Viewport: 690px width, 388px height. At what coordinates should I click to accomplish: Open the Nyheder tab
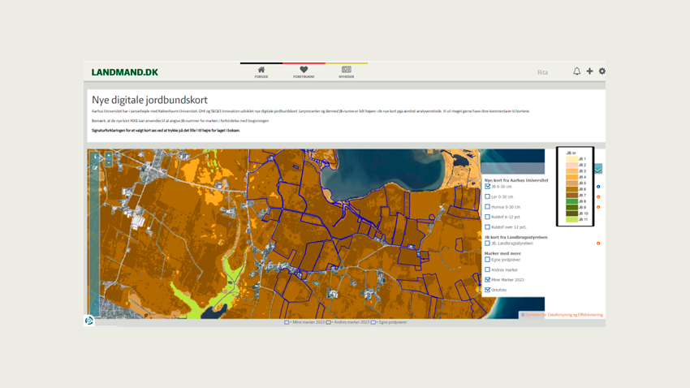346,72
